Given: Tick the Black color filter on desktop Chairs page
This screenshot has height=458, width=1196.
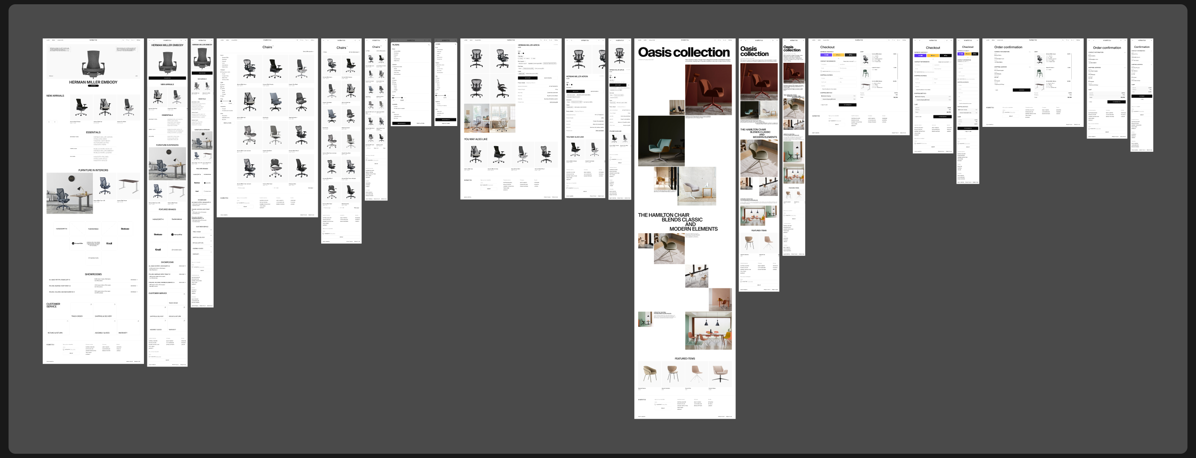Looking at the screenshot, I should tap(221, 85).
